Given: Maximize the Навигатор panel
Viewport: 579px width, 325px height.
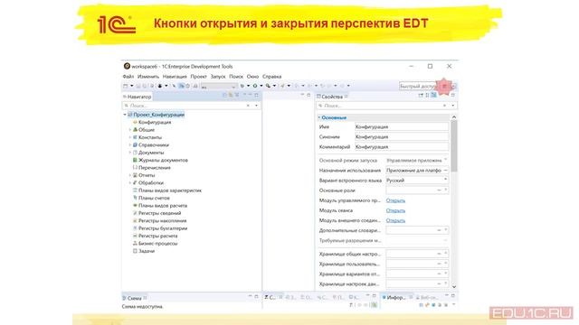Looking at the screenshot, I should [257, 95].
